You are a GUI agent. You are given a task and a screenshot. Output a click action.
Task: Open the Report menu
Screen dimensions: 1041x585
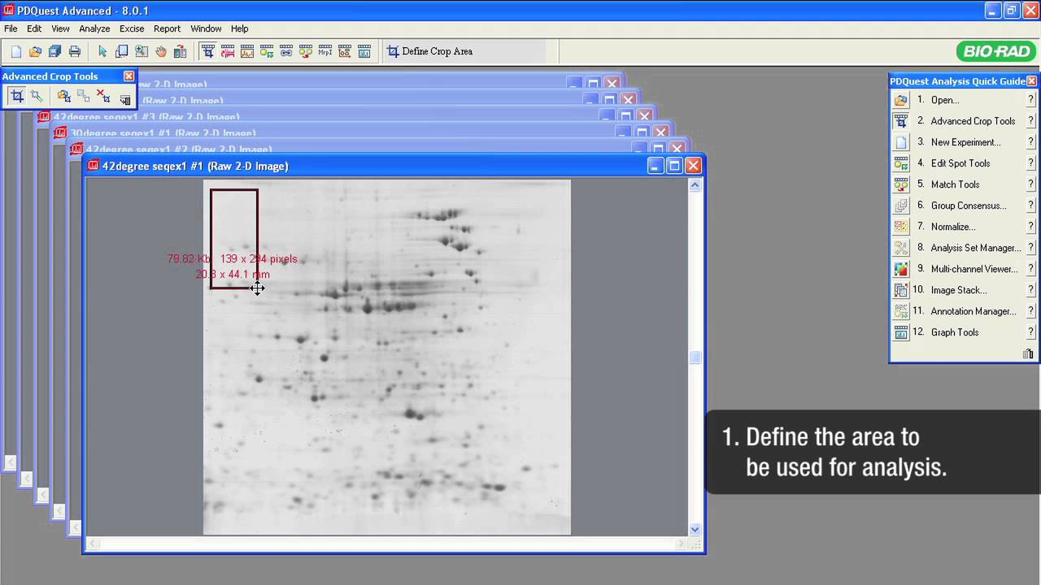(x=167, y=28)
